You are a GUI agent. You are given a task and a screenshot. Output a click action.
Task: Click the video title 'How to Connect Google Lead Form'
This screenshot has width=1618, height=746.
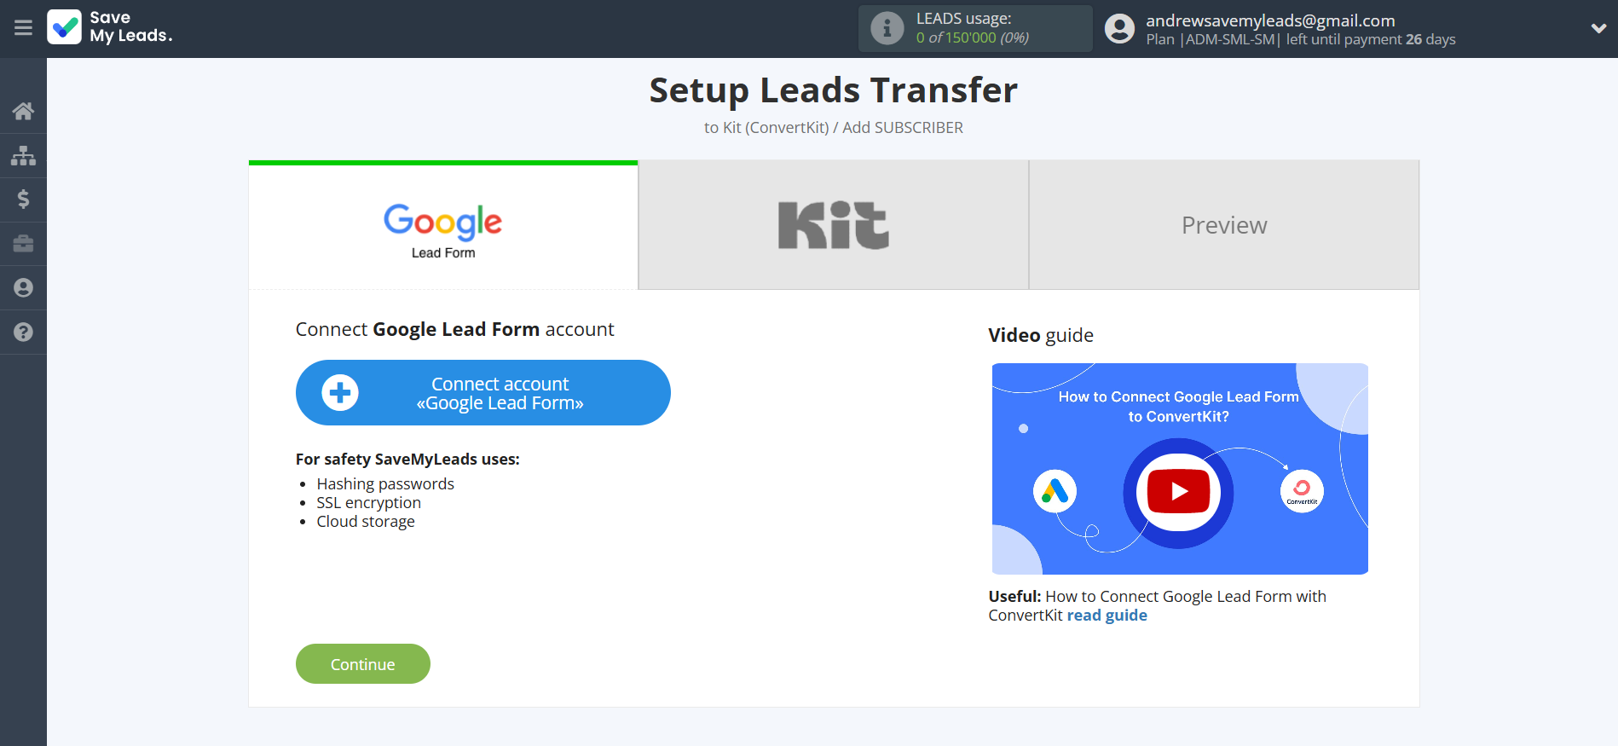click(x=1179, y=397)
